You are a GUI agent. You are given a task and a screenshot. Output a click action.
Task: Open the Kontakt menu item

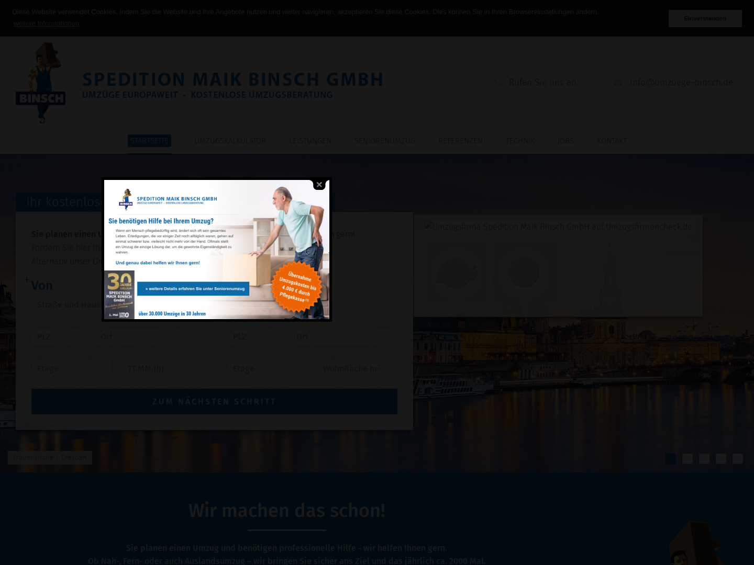pos(612,141)
